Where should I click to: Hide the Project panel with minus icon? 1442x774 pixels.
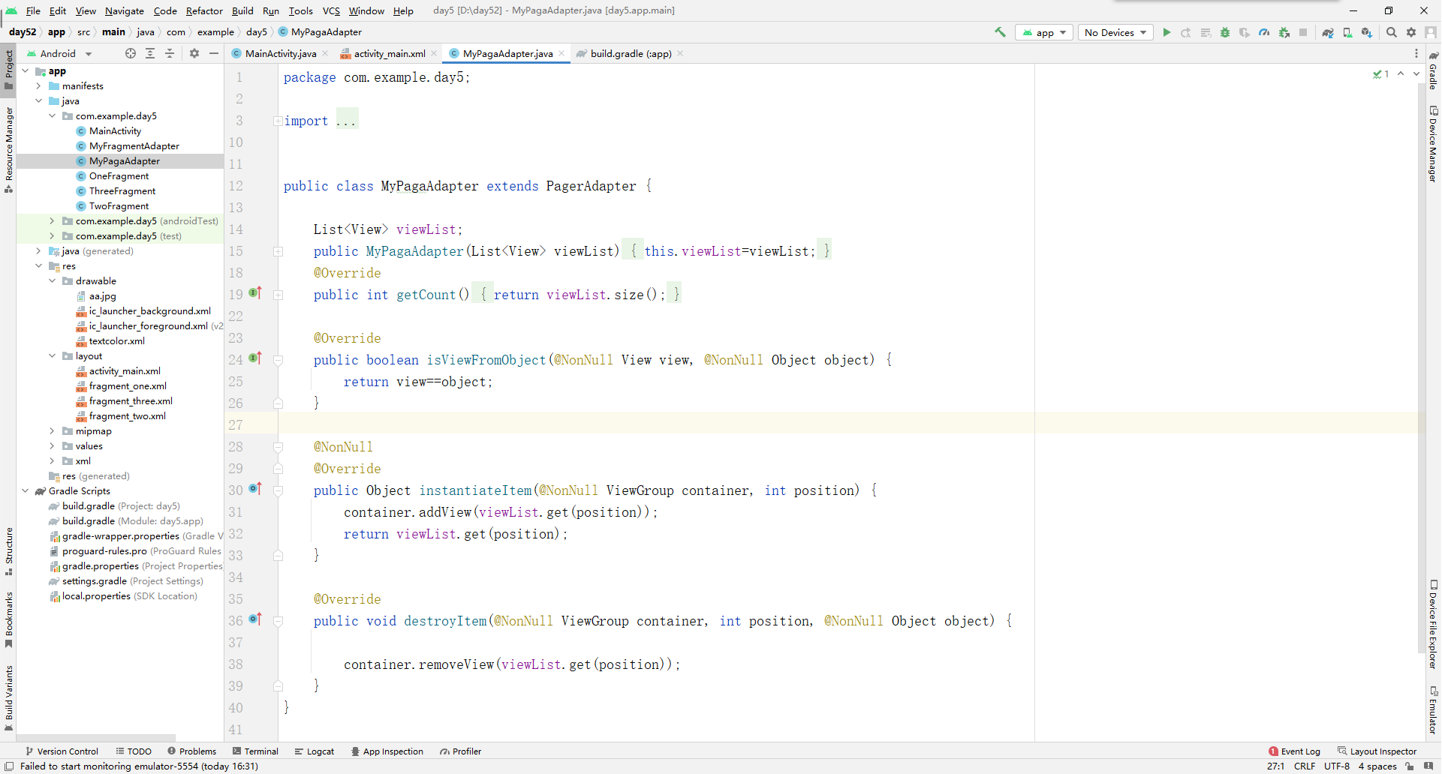coord(214,53)
